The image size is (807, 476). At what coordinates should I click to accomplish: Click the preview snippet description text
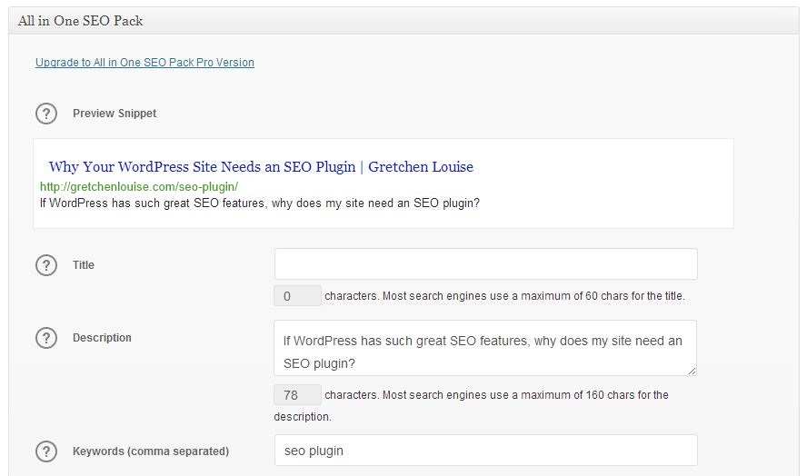coord(259,203)
